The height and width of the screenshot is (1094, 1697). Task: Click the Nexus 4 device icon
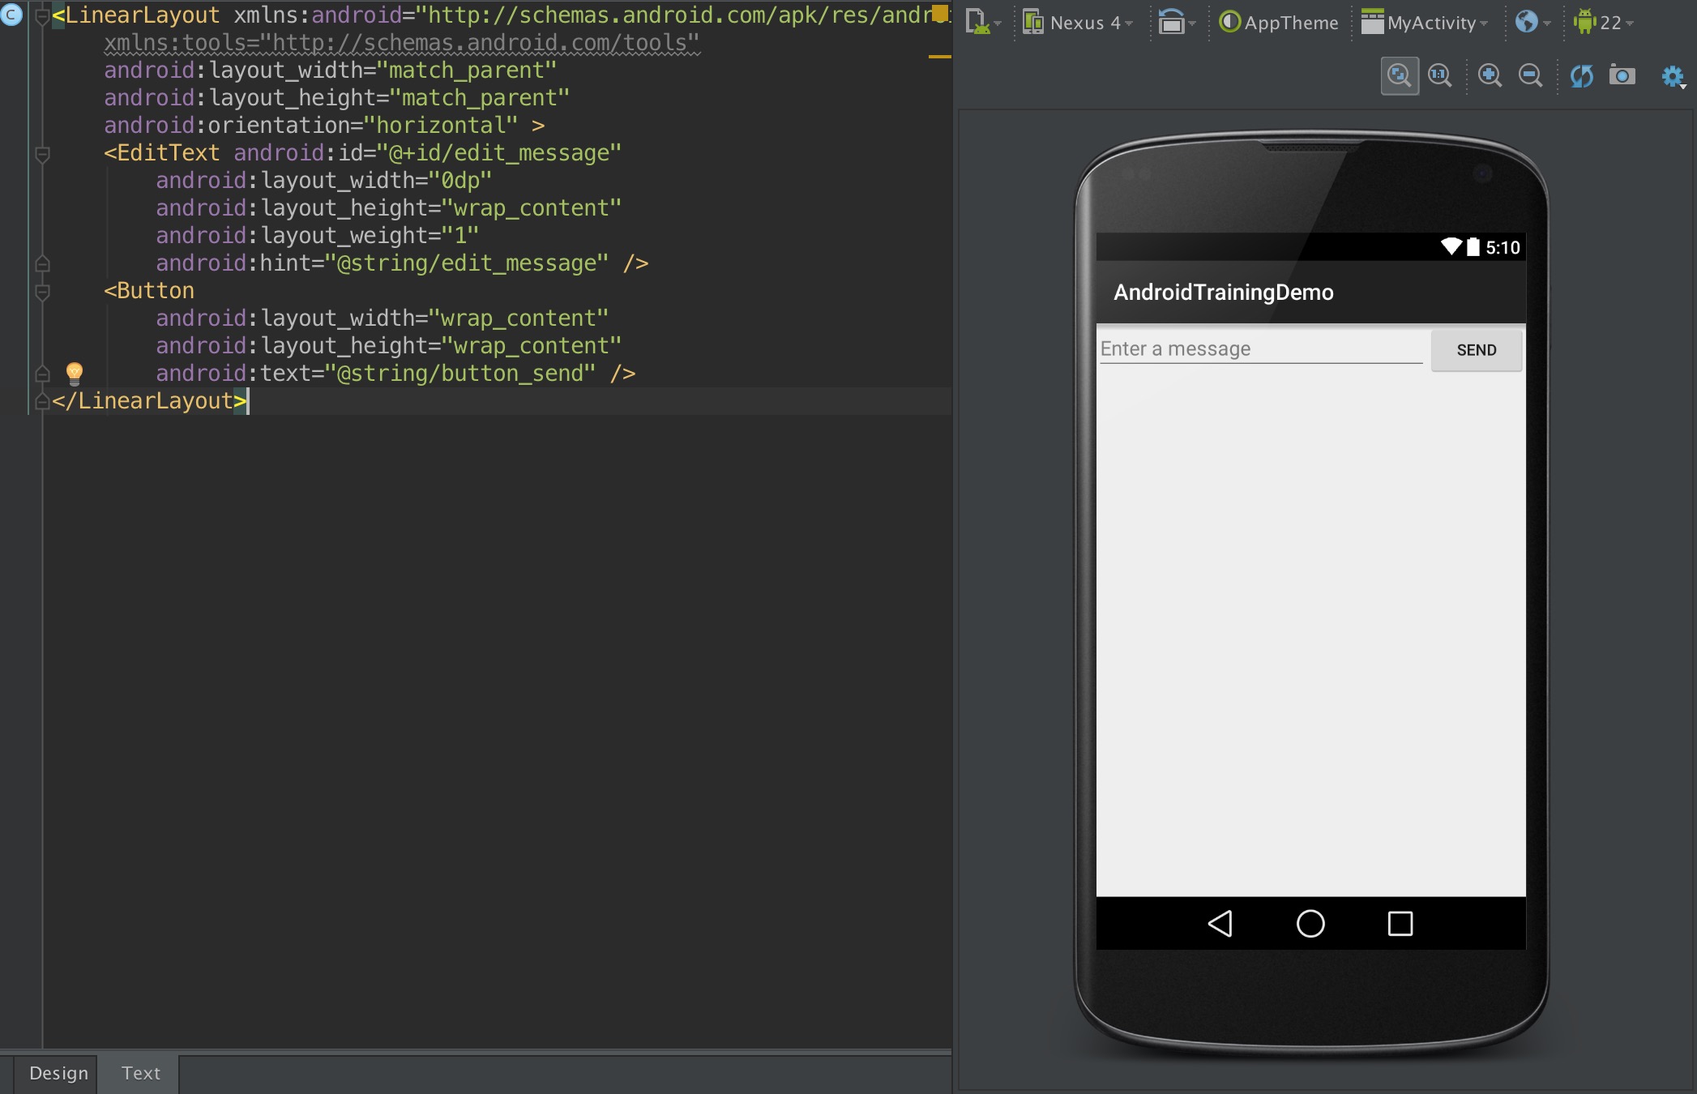point(1033,23)
